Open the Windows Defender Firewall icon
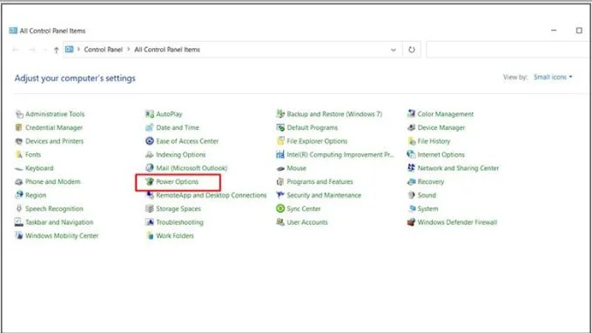592x333 pixels. pyautogui.click(x=411, y=222)
